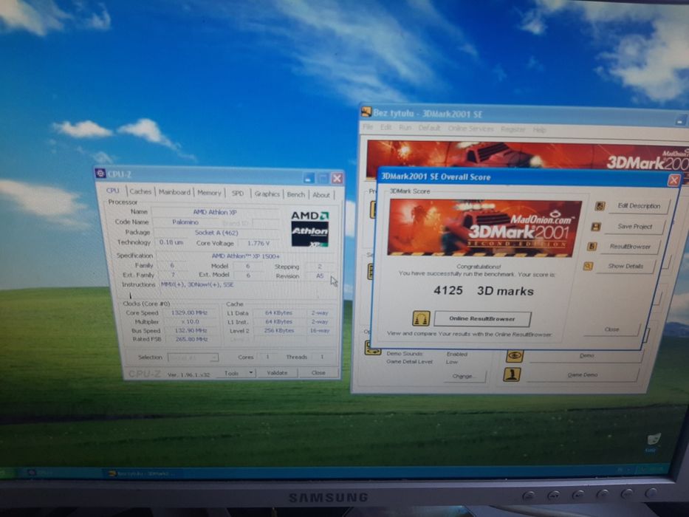Select the CPU tab in CPU-Z
This screenshot has width=689, height=517.
(x=113, y=191)
